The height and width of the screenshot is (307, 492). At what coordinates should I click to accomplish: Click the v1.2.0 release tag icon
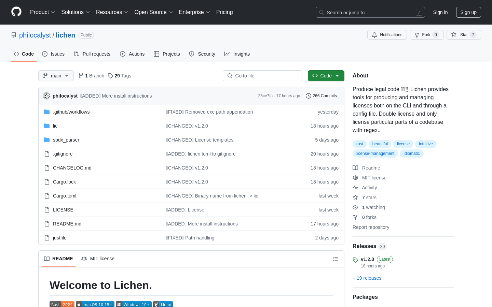point(355,260)
